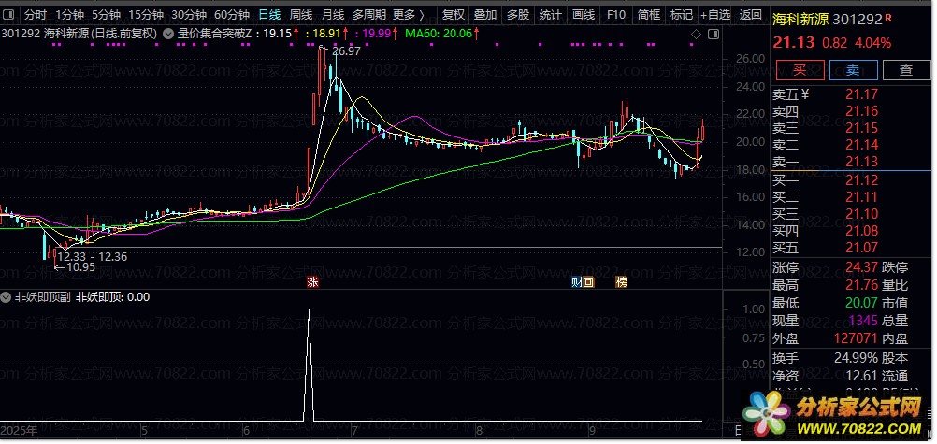Open the 画线 drawing tools
Screen dimensions: 937x444
point(584,15)
